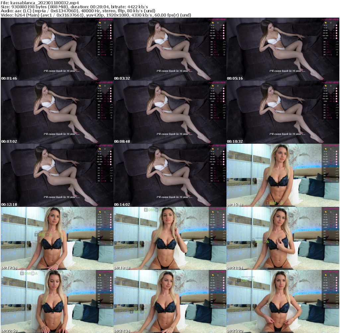340x333 pixels.
Task: Toggle the level indicator beside the <2000 tier
Action: (108, 38)
